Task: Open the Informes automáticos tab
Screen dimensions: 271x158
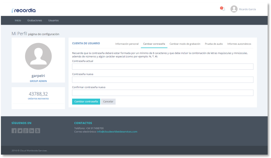Action: [239, 44]
